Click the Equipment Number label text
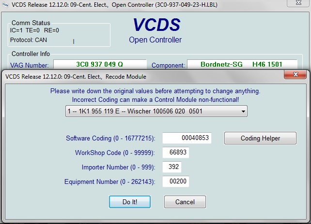The width and height of the screenshot is (311, 224). click(x=109, y=182)
